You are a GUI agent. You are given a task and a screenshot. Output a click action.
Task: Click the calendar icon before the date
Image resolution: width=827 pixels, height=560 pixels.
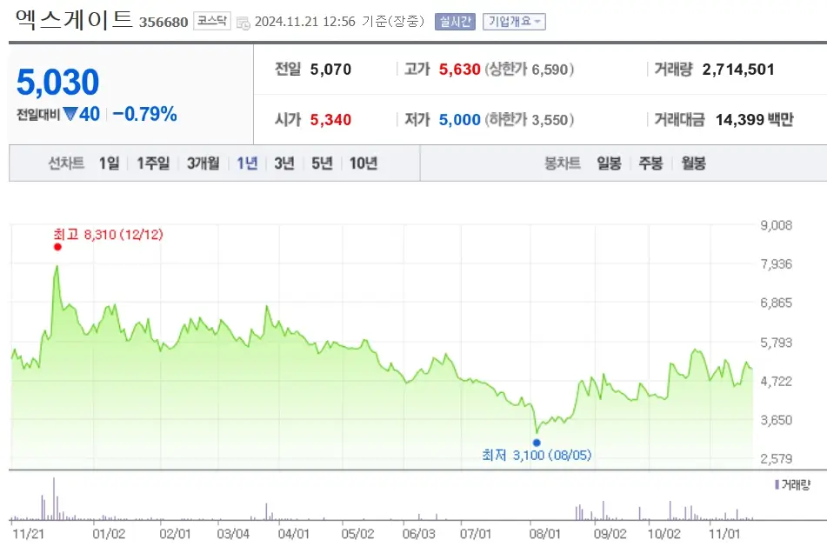[x=243, y=23]
